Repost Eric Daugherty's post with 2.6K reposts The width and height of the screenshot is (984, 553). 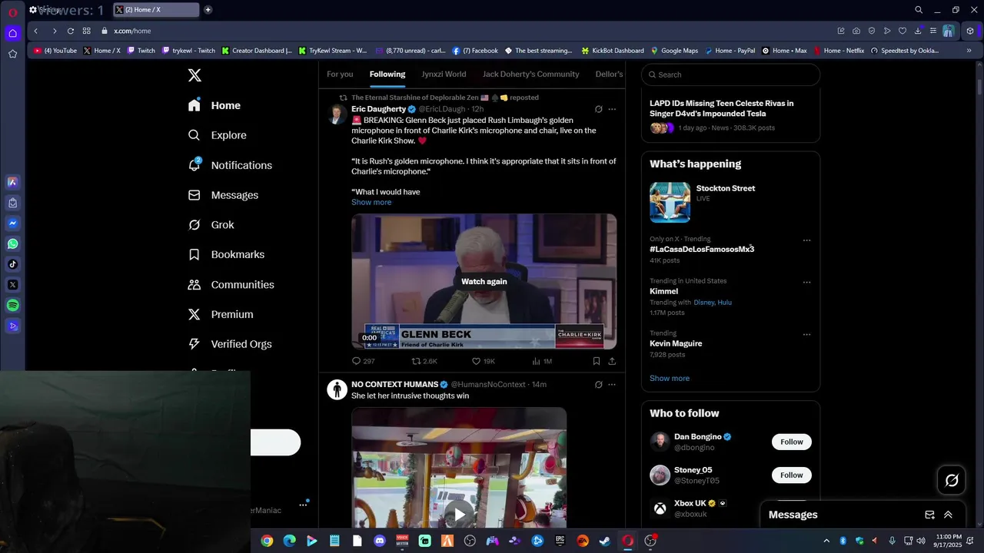click(416, 361)
